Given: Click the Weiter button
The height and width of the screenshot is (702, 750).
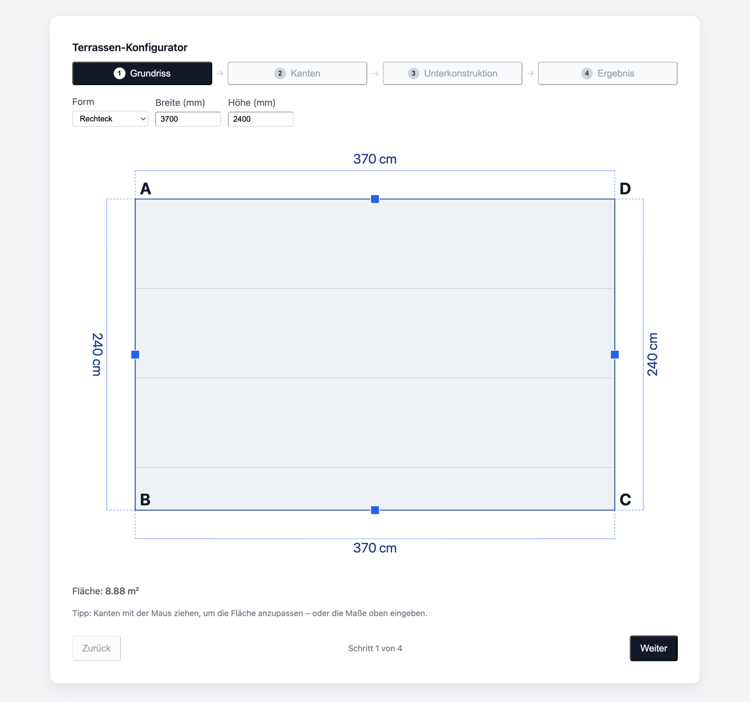Looking at the screenshot, I should (x=654, y=648).
